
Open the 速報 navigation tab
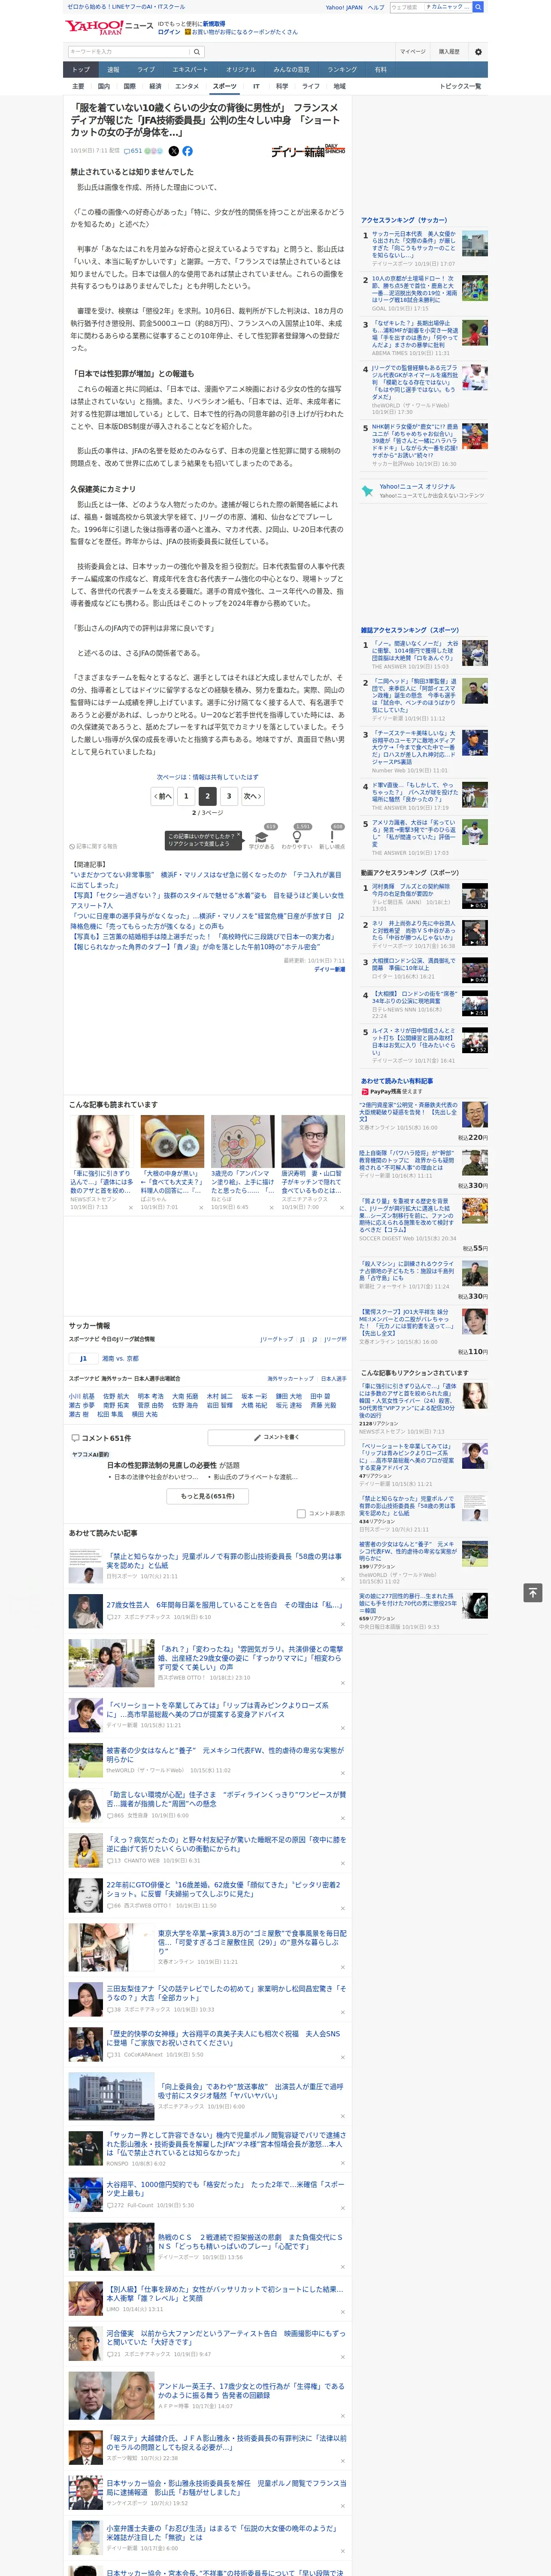[113, 70]
